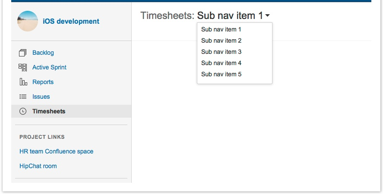This screenshot has height=194, width=383.
Task: Open the Backlog page
Action: [x=43, y=53]
